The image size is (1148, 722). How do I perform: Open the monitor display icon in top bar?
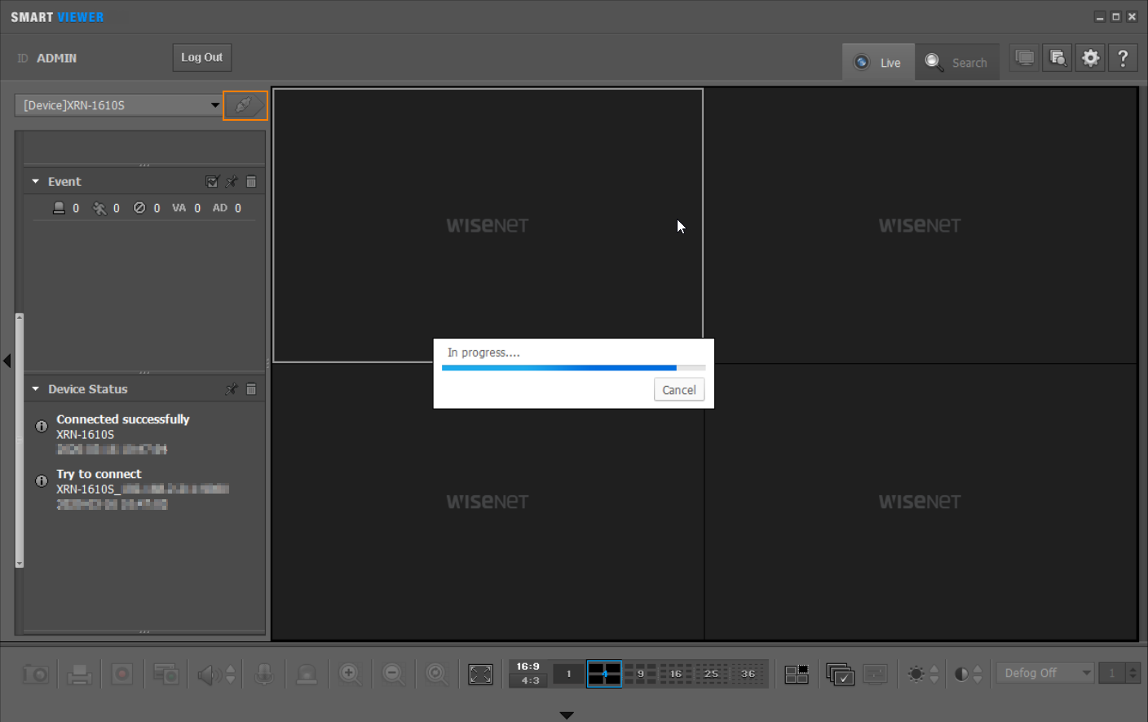[1024, 58]
